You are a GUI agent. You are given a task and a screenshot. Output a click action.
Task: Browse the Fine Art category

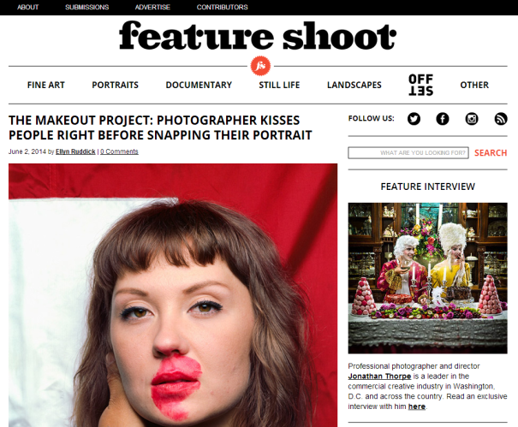(46, 86)
